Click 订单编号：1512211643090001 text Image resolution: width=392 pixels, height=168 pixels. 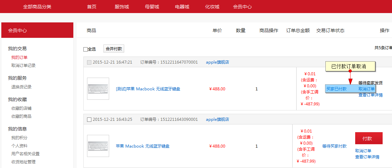point(169,119)
